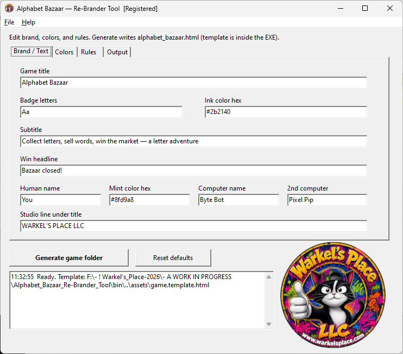Click the '2nd computer' label
This screenshot has width=403, height=354.
(307, 188)
